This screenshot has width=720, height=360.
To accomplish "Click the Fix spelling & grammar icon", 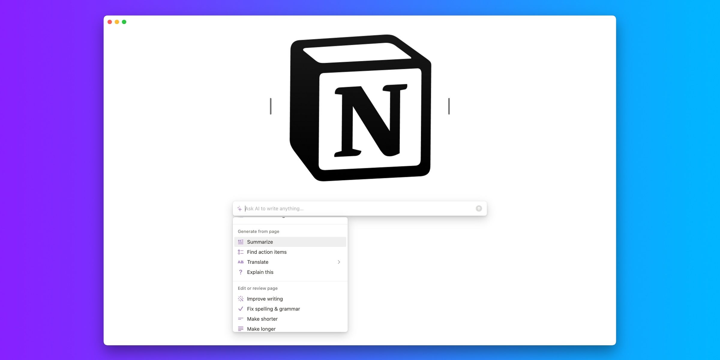I will click(241, 309).
